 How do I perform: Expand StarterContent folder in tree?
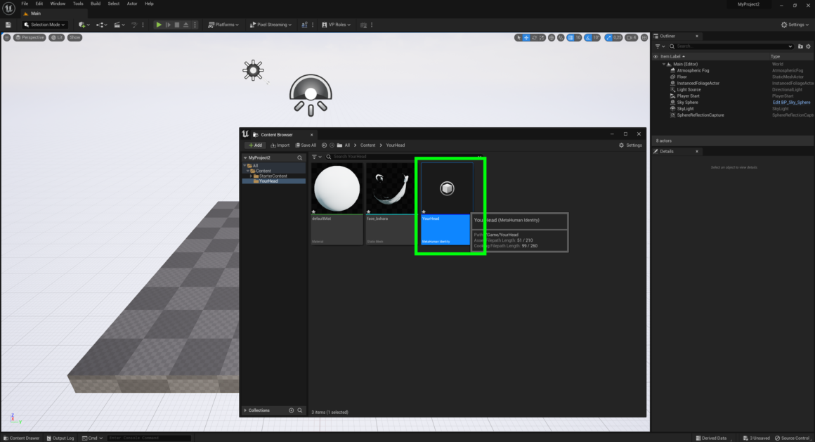click(251, 176)
